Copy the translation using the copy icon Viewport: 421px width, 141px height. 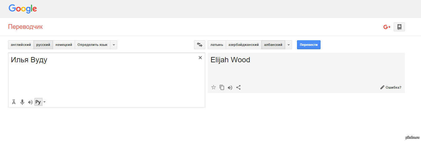pos(222,87)
